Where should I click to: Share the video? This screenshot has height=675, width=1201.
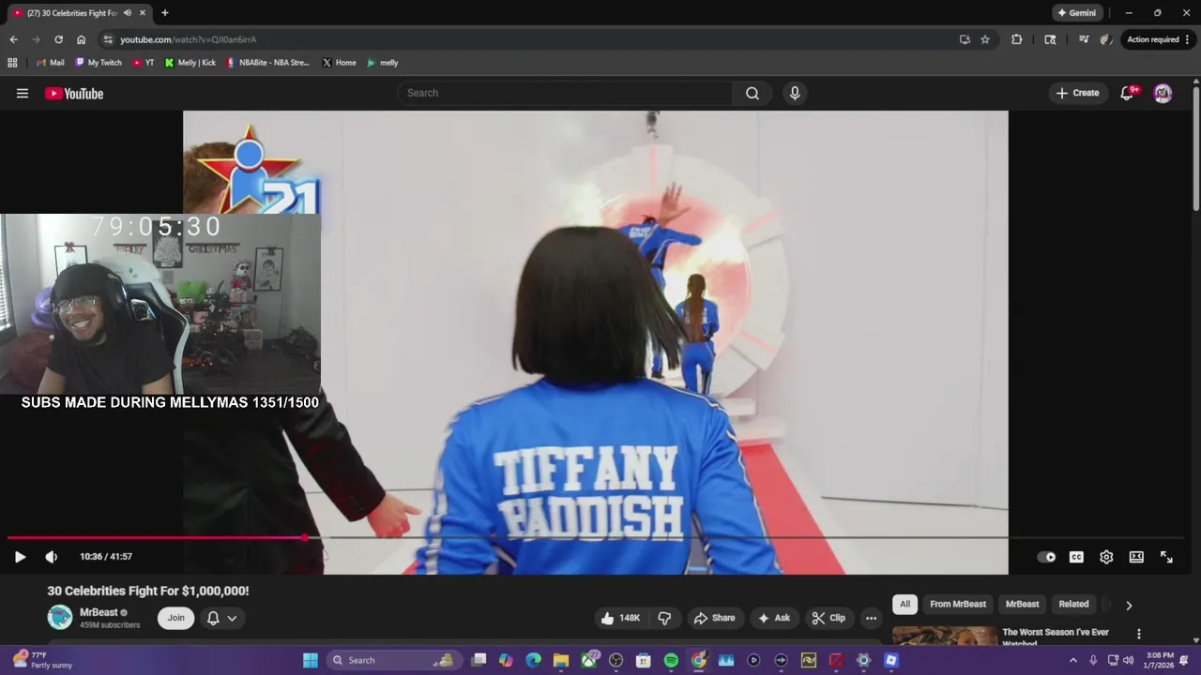pos(714,618)
